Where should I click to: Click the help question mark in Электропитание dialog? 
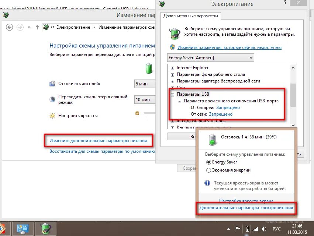[285, 3]
